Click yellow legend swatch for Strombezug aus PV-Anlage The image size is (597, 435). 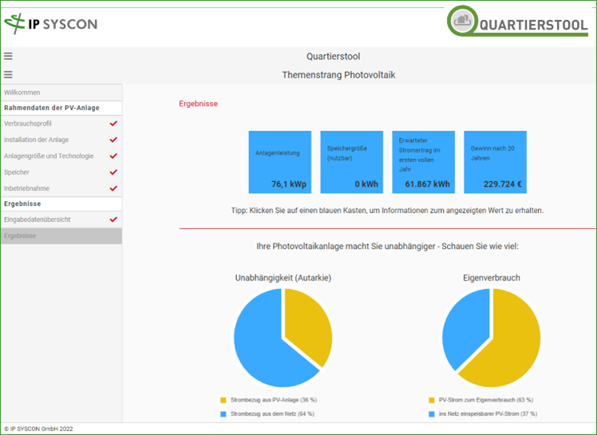point(223,400)
